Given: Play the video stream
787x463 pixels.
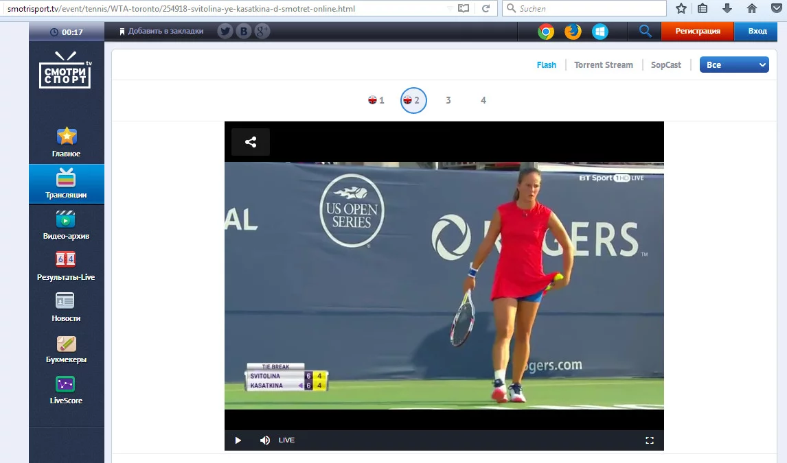Looking at the screenshot, I should (238, 440).
